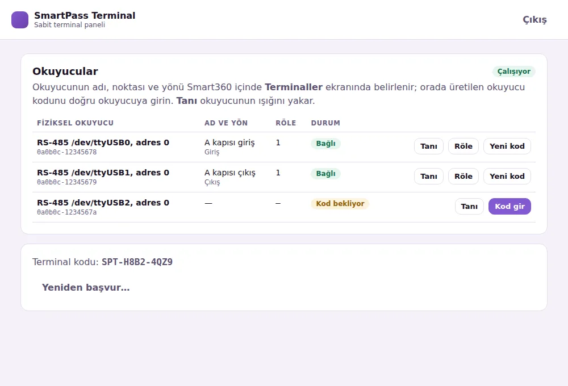Click the RÖLE column header
This screenshot has height=386, width=568.
tap(286, 123)
